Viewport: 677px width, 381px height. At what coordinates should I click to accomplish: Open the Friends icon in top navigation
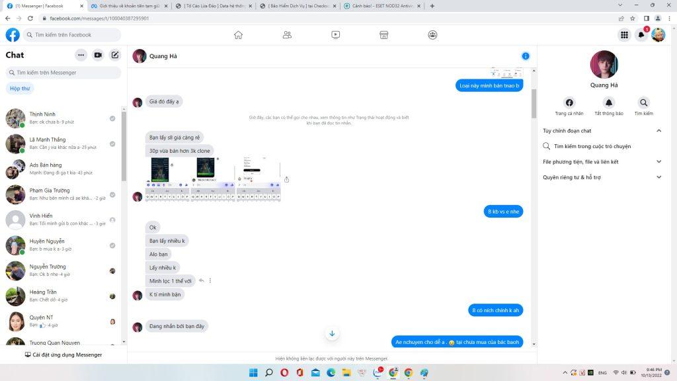tap(287, 35)
